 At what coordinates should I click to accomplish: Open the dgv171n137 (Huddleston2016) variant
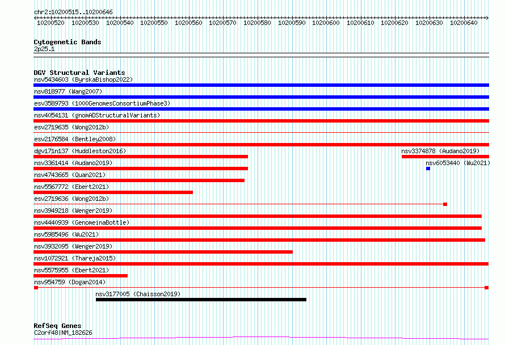[80, 151]
